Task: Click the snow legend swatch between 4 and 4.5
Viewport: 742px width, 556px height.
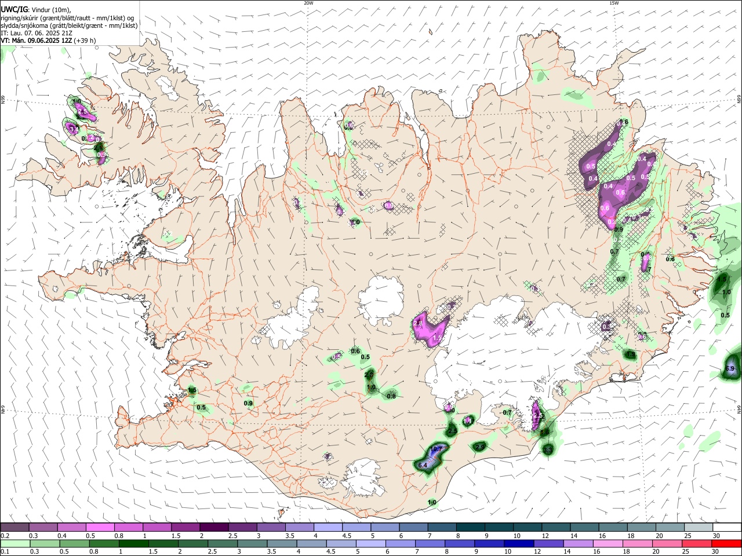Action: tap(328, 528)
